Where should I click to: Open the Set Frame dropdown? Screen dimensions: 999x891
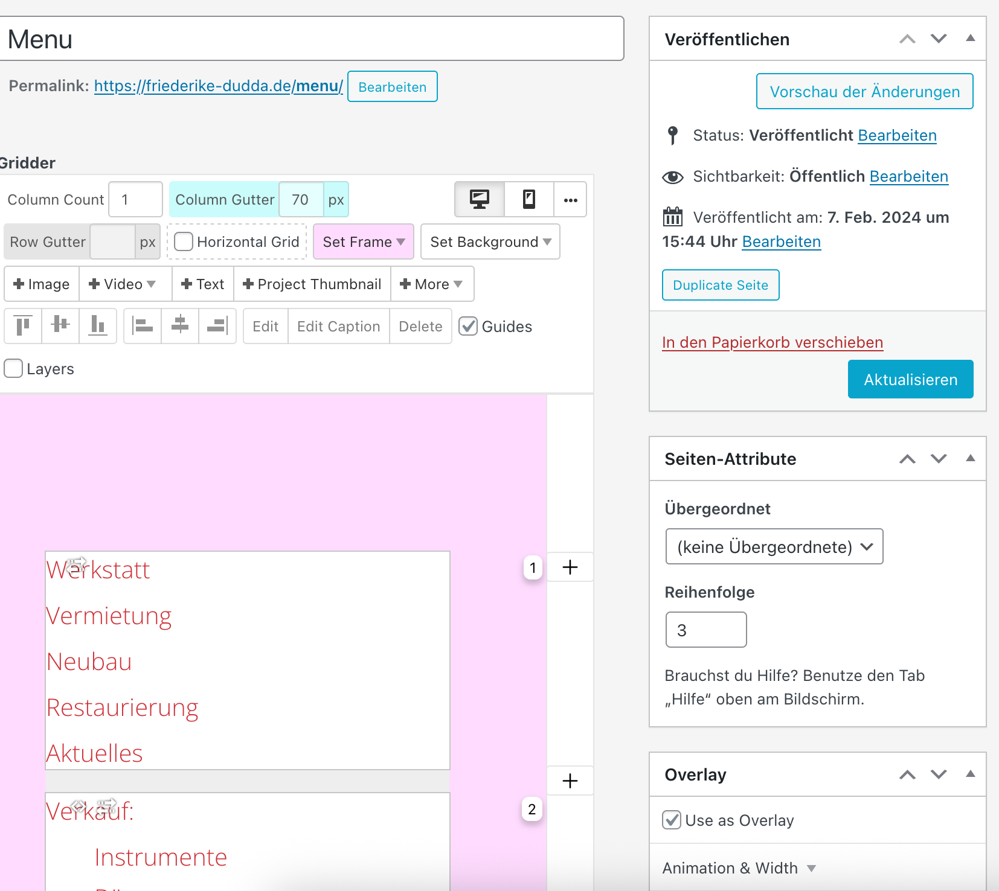[x=364, y=242]
